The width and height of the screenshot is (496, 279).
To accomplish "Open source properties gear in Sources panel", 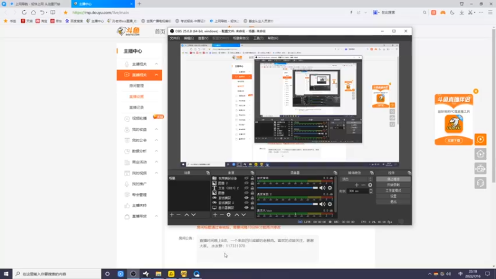I will 229,215.
